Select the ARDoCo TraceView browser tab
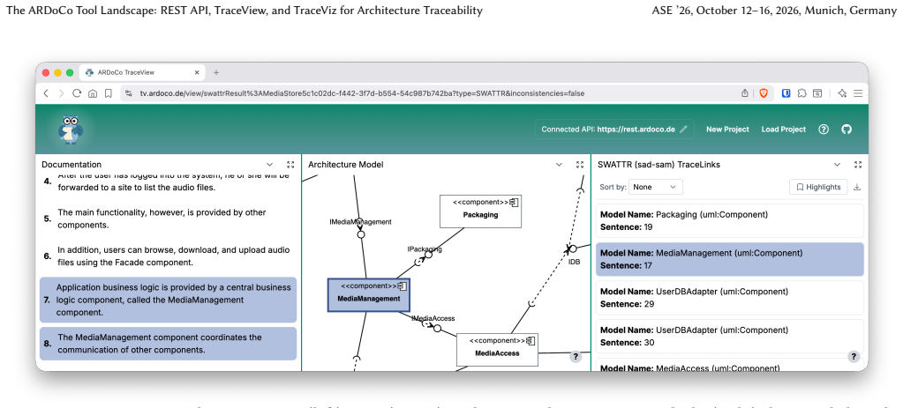 (141, 72)
